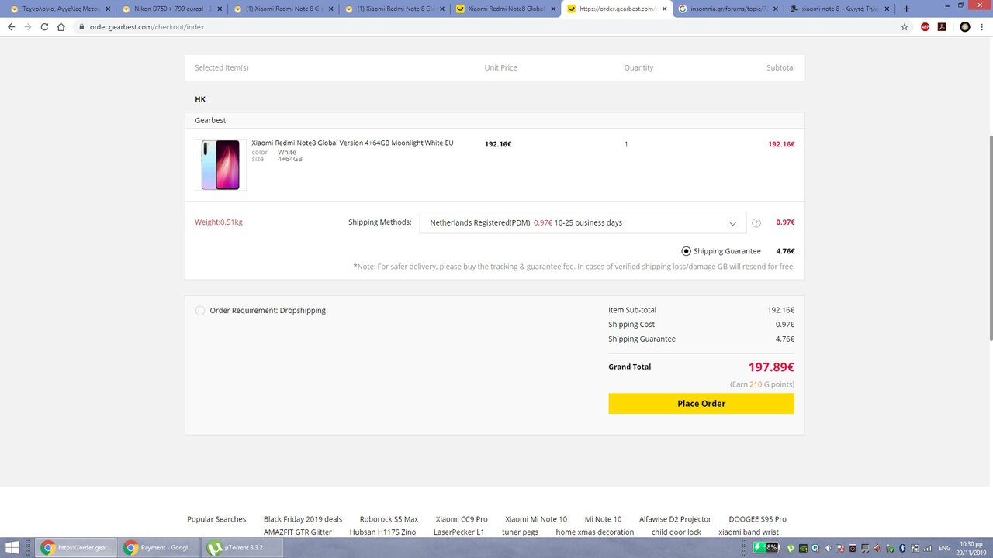Close the order.gearbest.com tab
The width and height of the screenshot is (993, 558).
click(x=664, y=9)
